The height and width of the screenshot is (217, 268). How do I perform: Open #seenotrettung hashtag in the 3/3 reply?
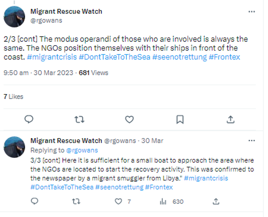[x=119, y=187]
